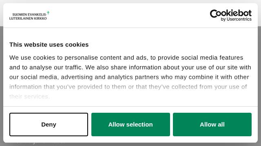
Task: Click the light gray strip above the dialog
Action: click(130, 2)
